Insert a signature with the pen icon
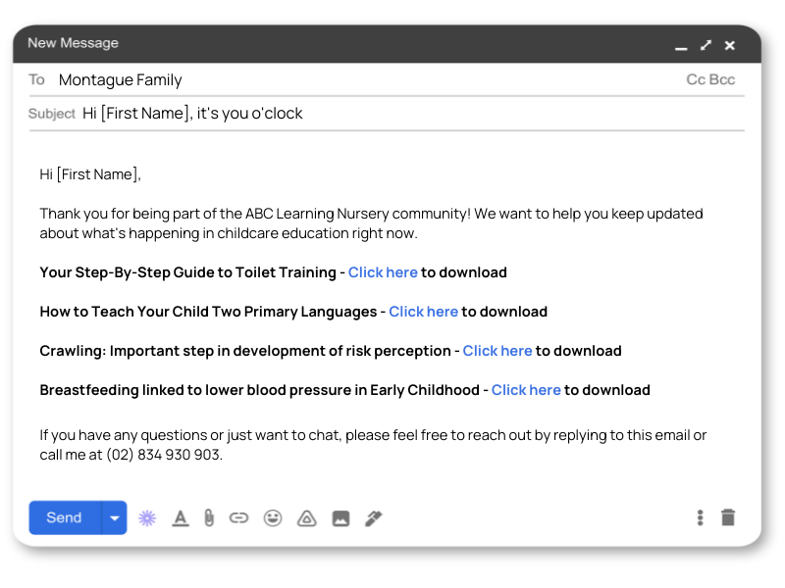The image size is (785, 588). 374,518
